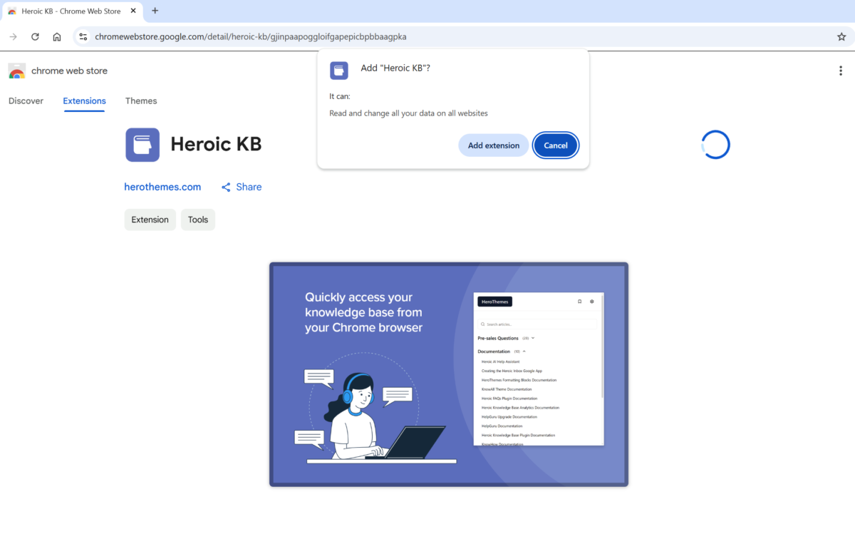Image resolution: width=855 pixels, height=534 pixels.
Task: Open the Discover tab
Action: [26, 101]
